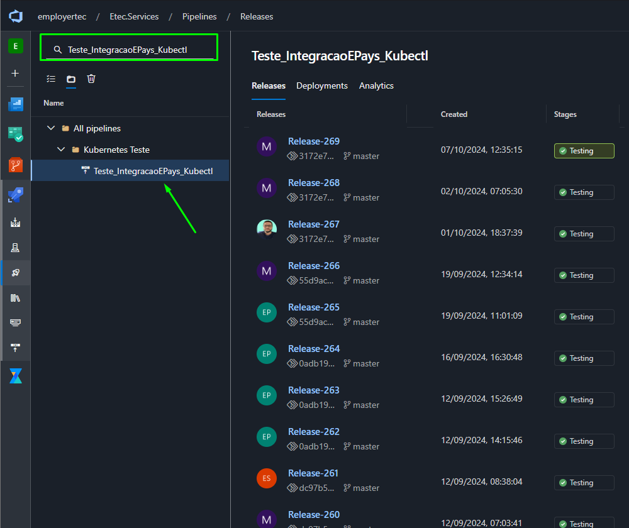Collapse the All pipelines folder
Image resolution: width=629 pixels, height=528 pixels.
click(51, 128)
